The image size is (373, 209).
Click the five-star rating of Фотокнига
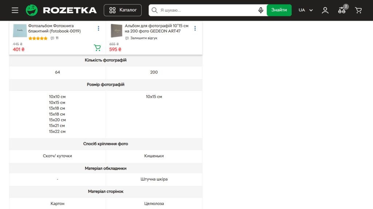tap(38, 38)
